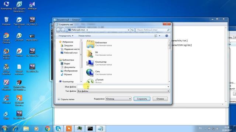Open the Google Chrome desktop shortcut
The height and width of the screenshot is (132, 236).
(x=6, y=38)
